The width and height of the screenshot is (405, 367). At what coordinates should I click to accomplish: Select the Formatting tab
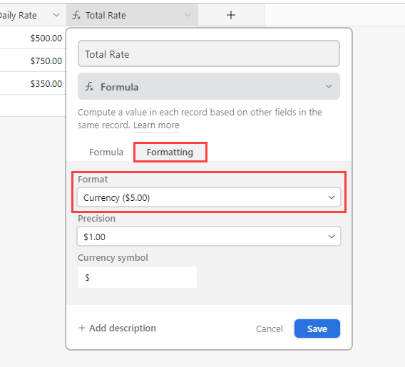[x=170, y=152]
